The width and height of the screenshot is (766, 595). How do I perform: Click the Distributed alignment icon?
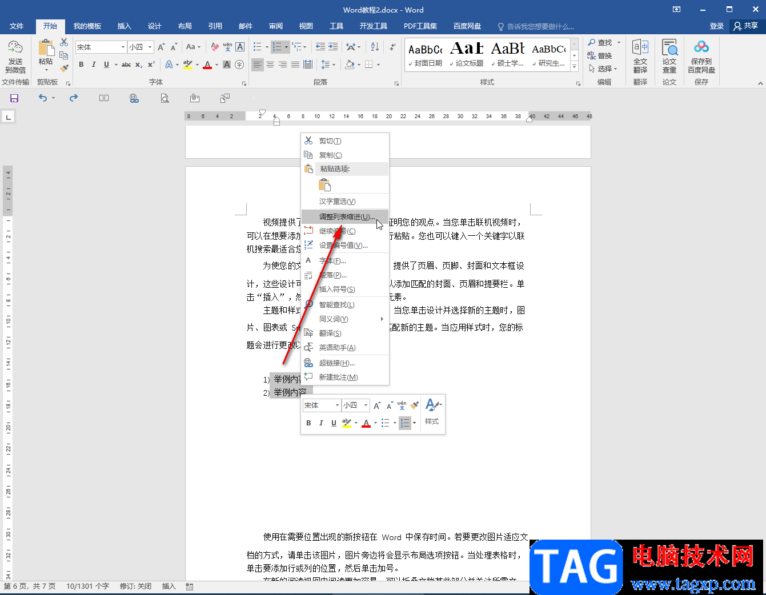click(x=308, y=65)
